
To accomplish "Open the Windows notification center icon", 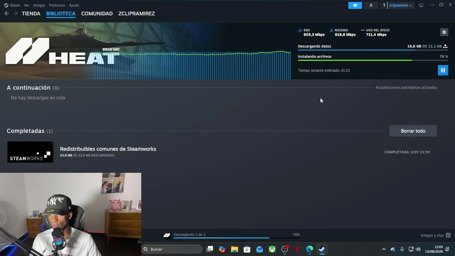I will tap(447, 249).
